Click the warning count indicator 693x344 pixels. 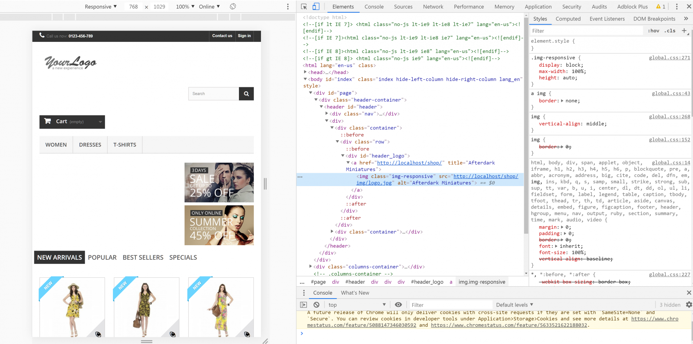click(661, 6)
